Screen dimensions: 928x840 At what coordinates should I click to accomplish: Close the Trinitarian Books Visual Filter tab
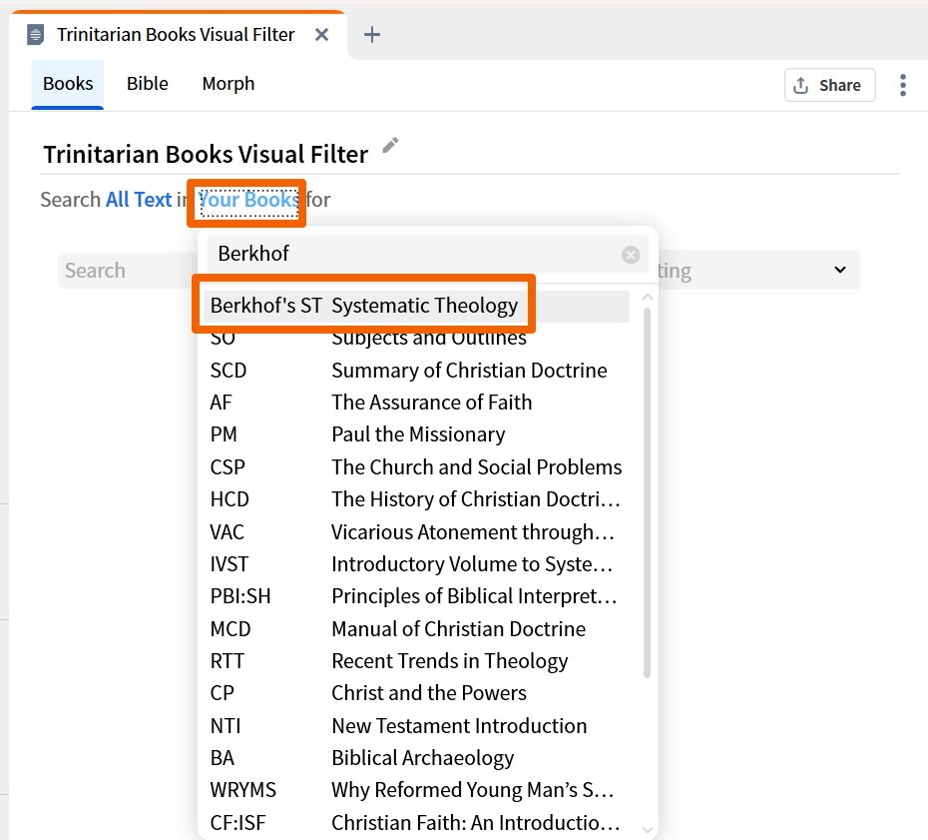coord(321,33)
